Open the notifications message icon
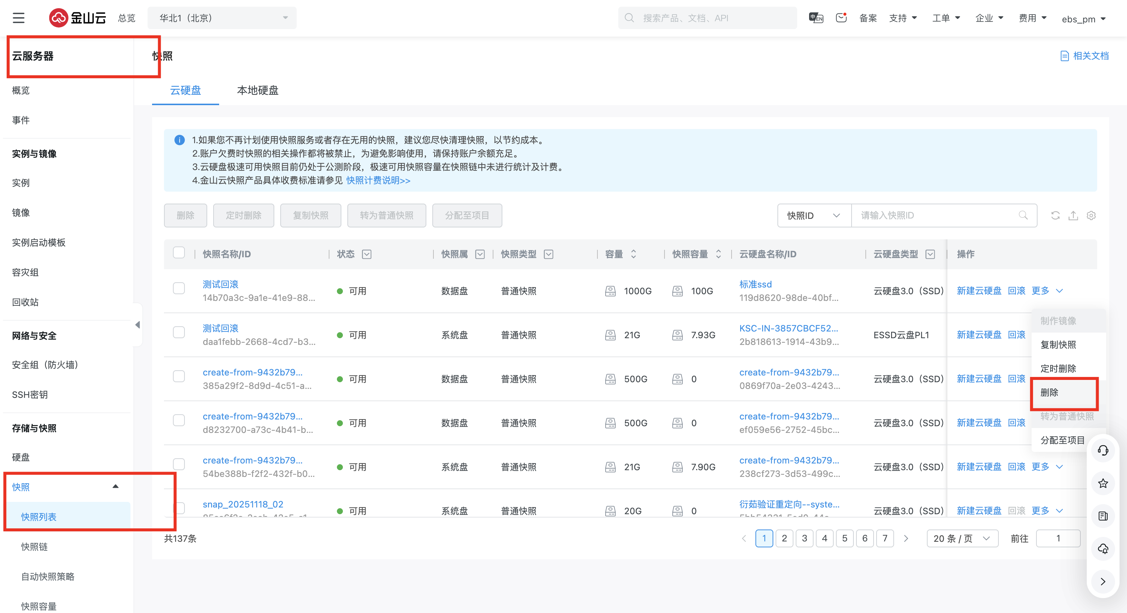This screenshot has width=1127, height=613. (841, 18)
